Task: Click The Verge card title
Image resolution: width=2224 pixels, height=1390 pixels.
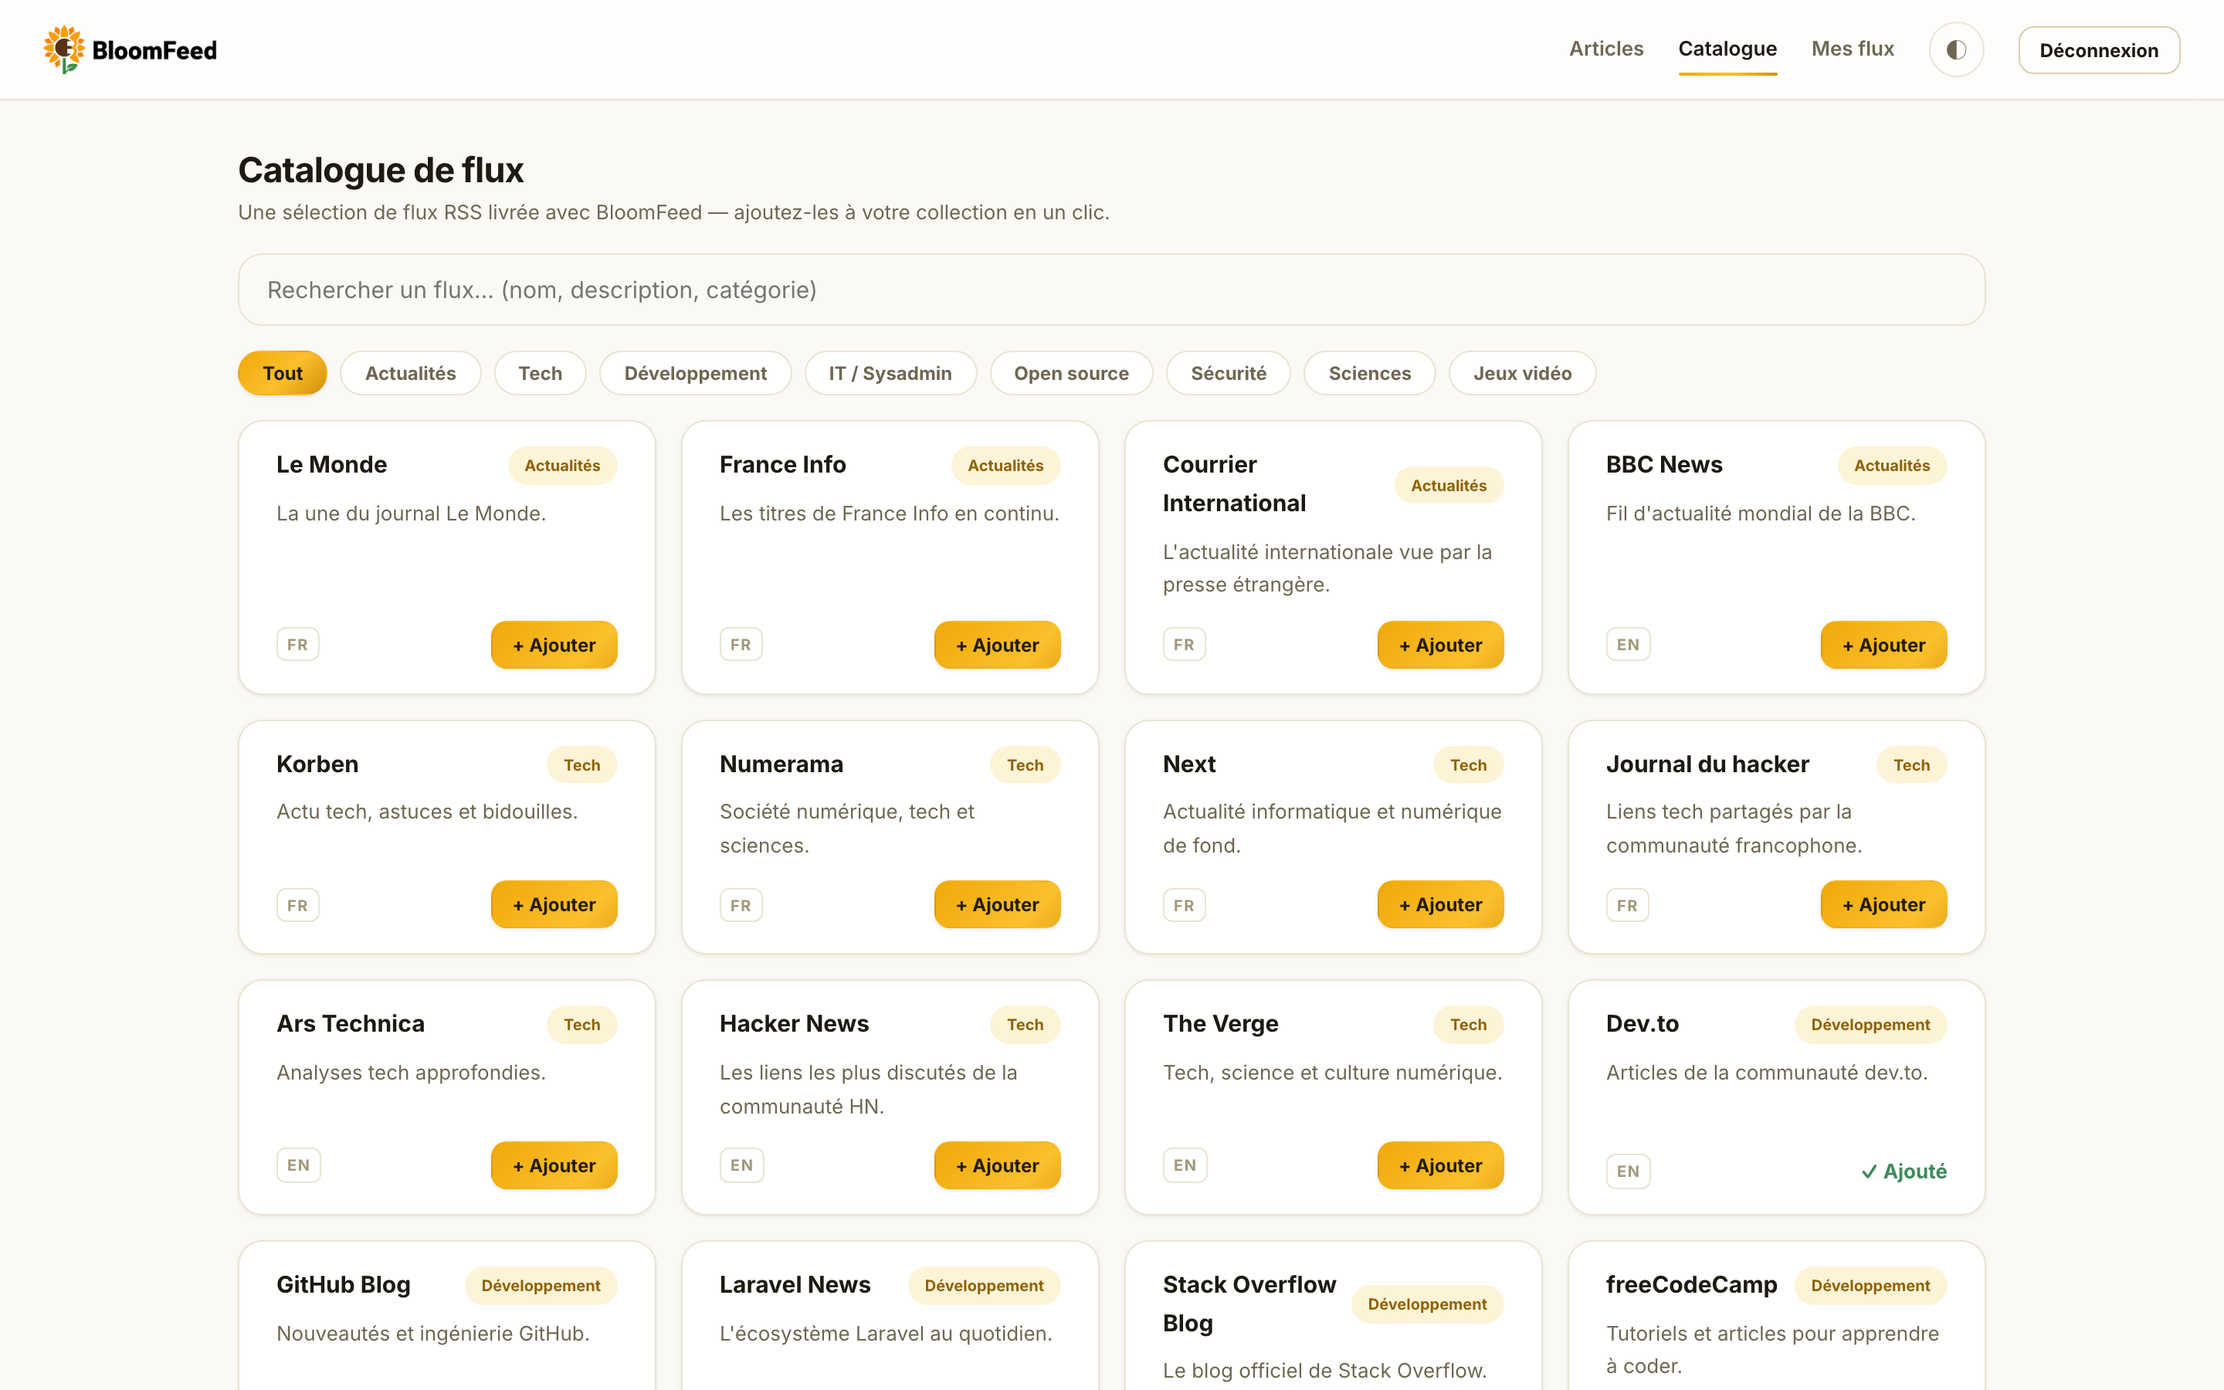Action: click(x=1220, y=1023)
